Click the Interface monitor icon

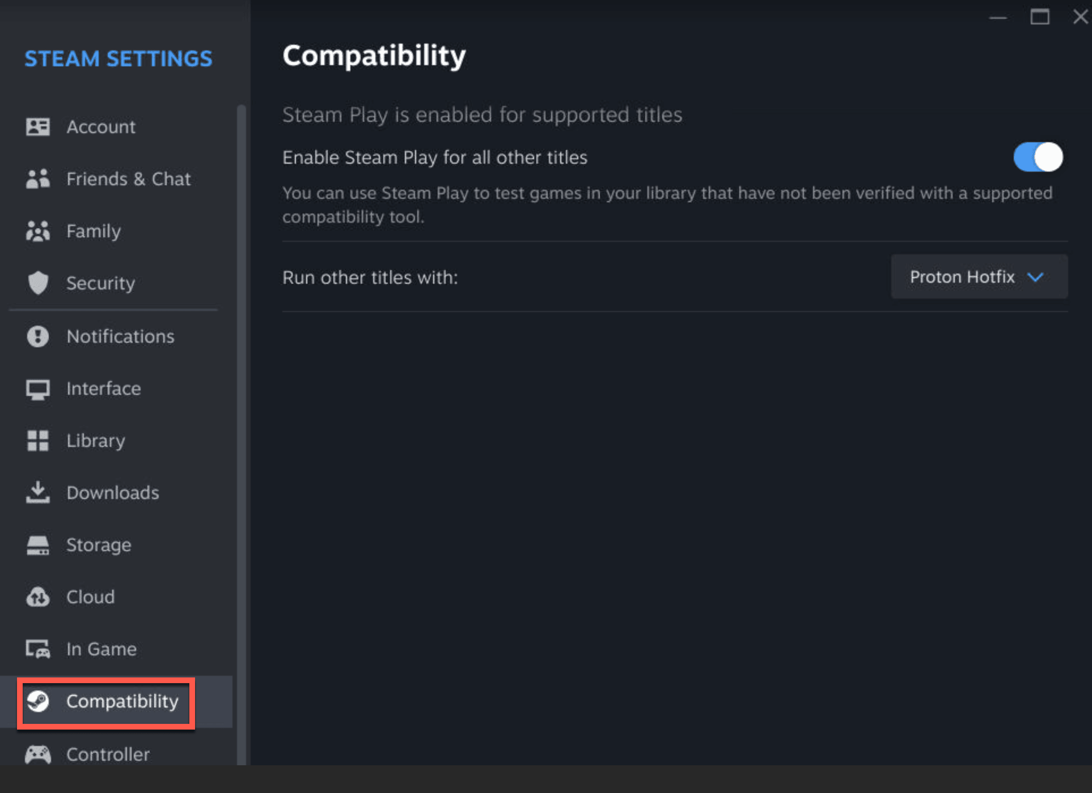click(37, 389)
